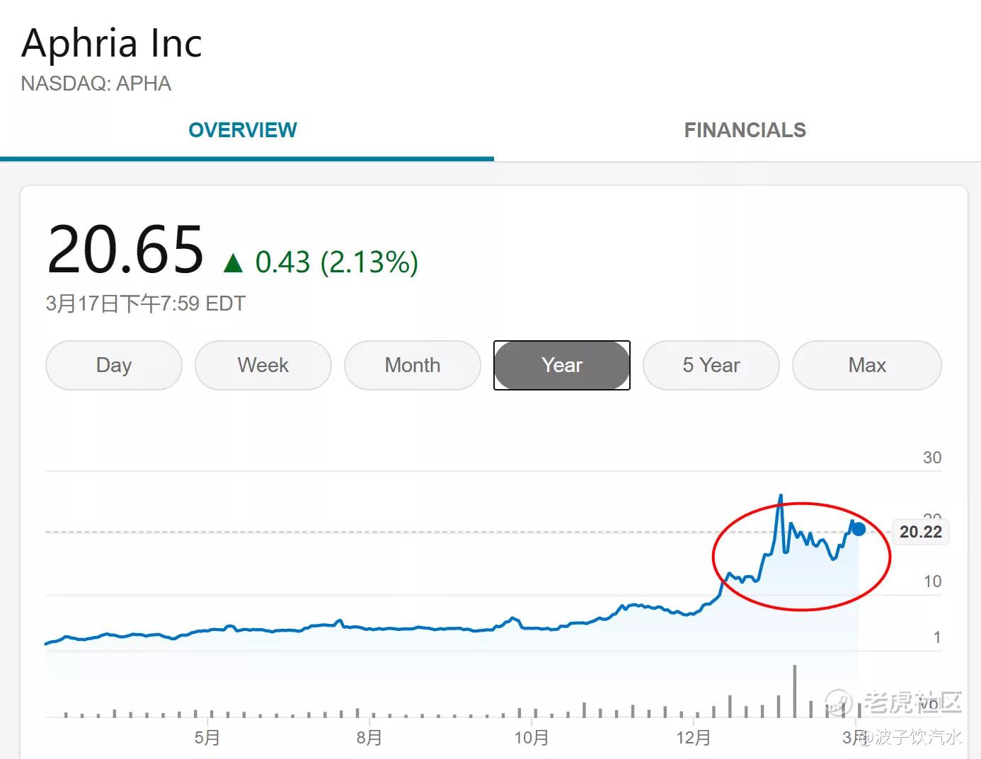Click the selected Year range button
This screenshot has height=759, width=981.
pos(562,365)
